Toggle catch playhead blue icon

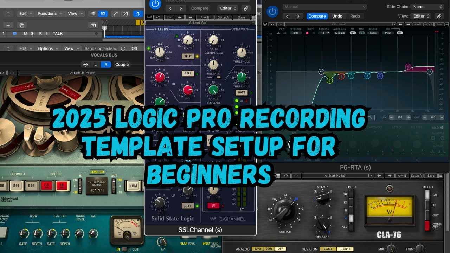pyautogui.click(x=139, y=14)
